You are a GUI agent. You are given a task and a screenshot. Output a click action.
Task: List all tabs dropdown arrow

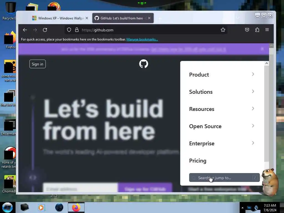pos(238,18)
